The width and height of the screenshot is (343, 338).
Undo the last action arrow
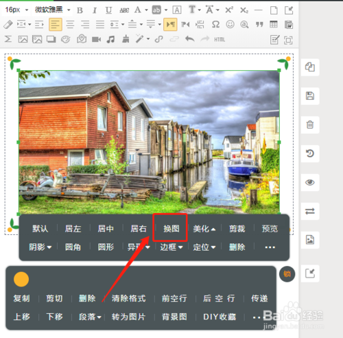[x=190, y=39]
